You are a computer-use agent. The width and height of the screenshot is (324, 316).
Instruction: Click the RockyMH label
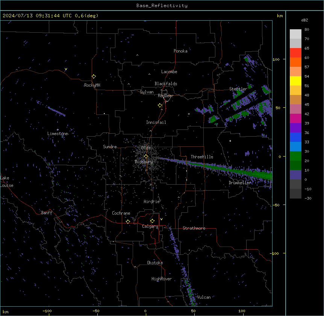tap(92, 85)
